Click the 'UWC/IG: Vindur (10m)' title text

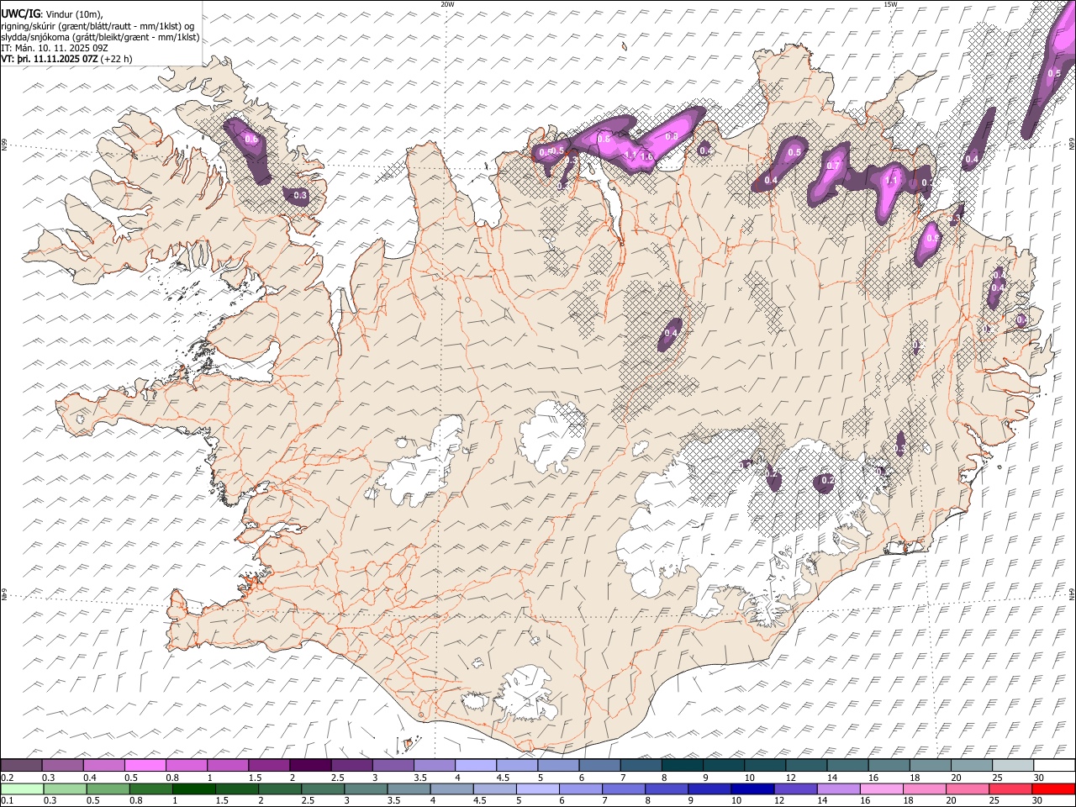(x=51, y=13)
